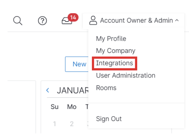189x134 pixels.
Task: Open the help question mark icon
Action: pos(42,21)
